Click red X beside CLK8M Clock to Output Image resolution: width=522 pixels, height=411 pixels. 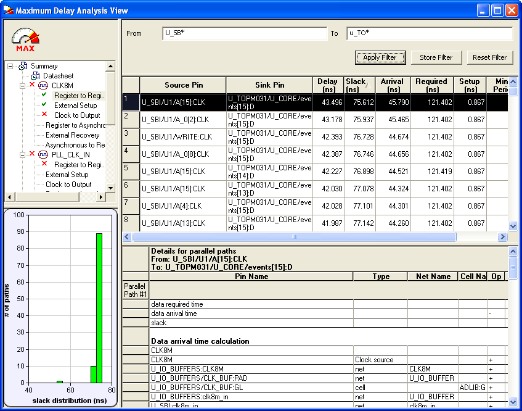coord(44,114)
